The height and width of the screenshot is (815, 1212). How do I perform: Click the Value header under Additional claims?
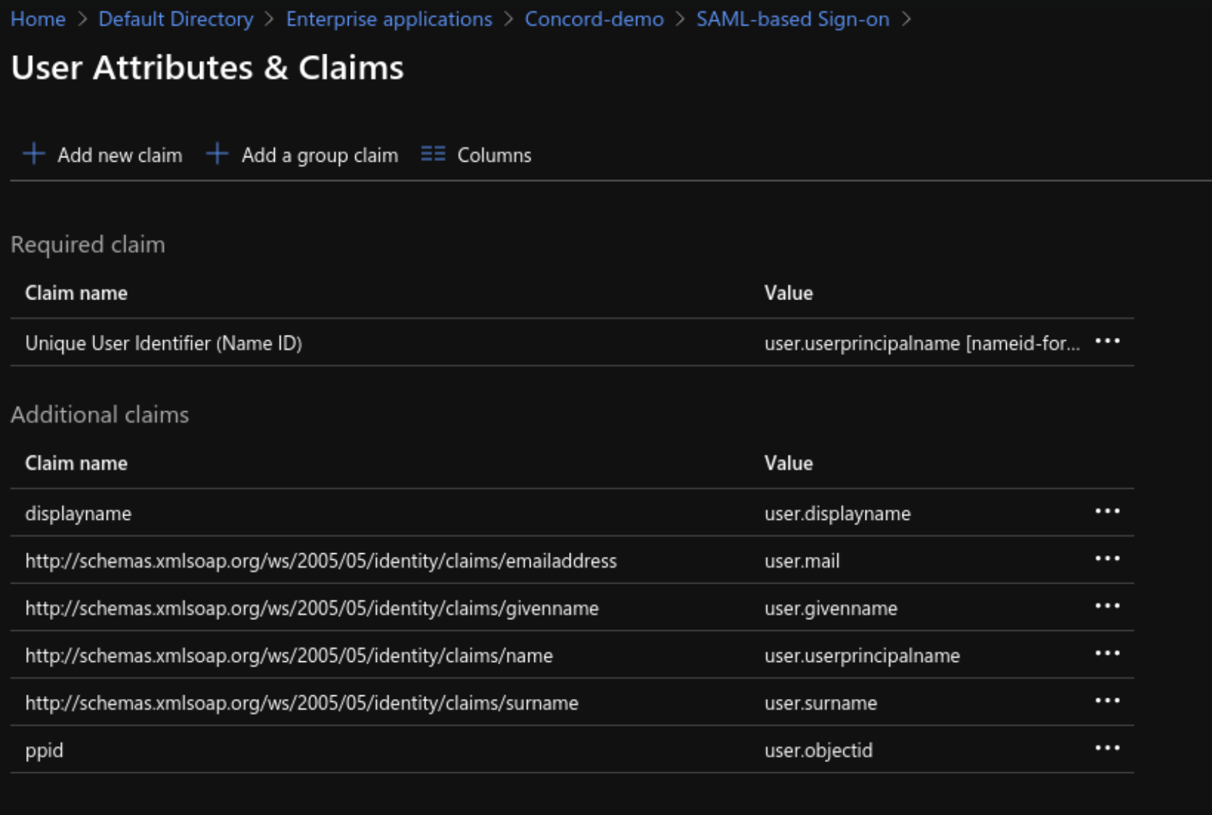tap(789, 463)
